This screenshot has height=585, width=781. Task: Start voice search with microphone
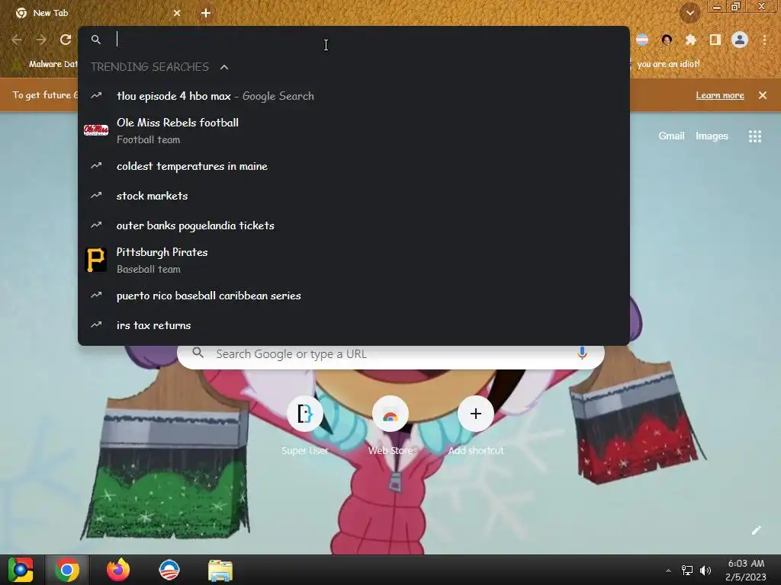pyautogui.click(x=582, y=353)
